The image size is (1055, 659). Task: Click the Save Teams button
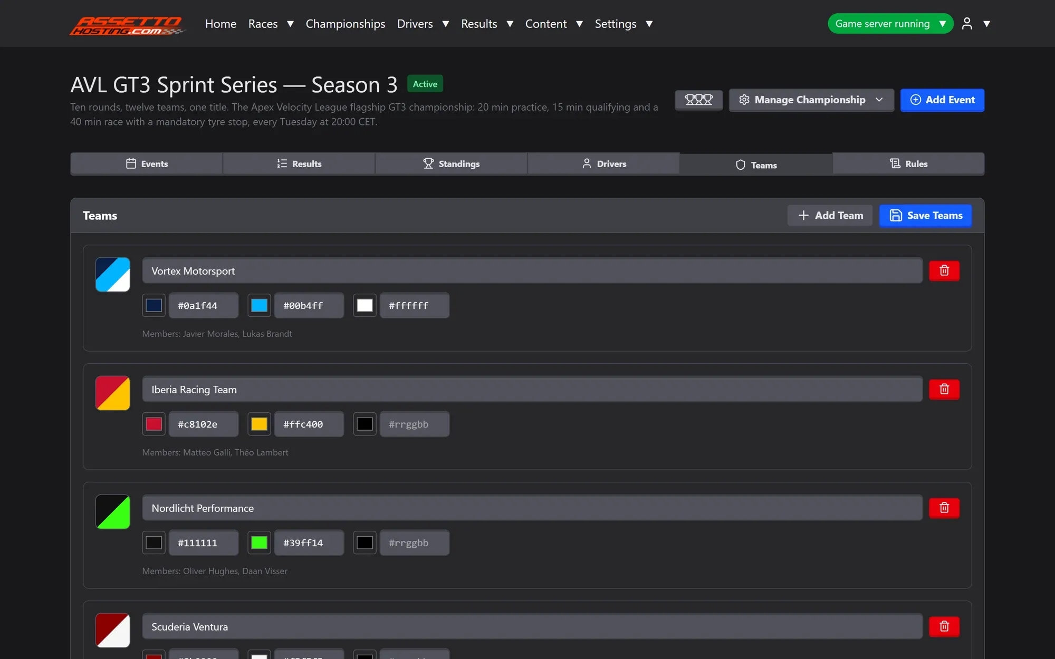(x=926, y=216)
